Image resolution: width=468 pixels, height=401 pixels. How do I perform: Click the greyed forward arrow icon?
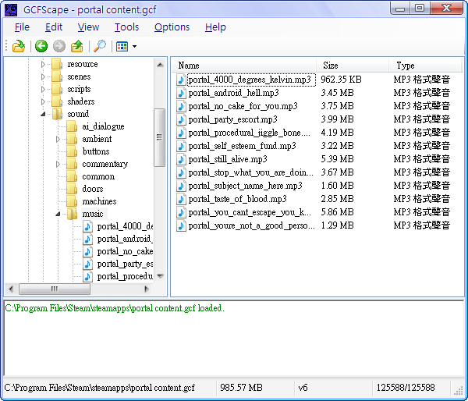(x=59, y=46)
